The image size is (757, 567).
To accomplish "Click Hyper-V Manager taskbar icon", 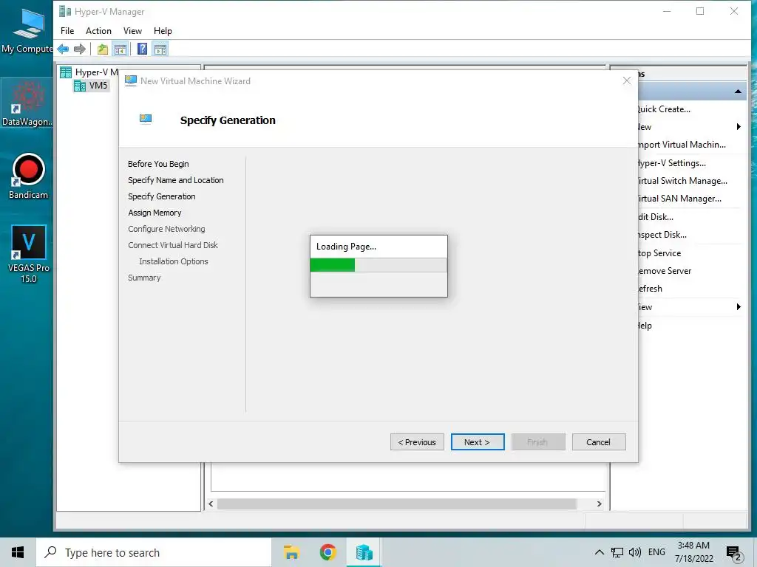I will [364, 552].
